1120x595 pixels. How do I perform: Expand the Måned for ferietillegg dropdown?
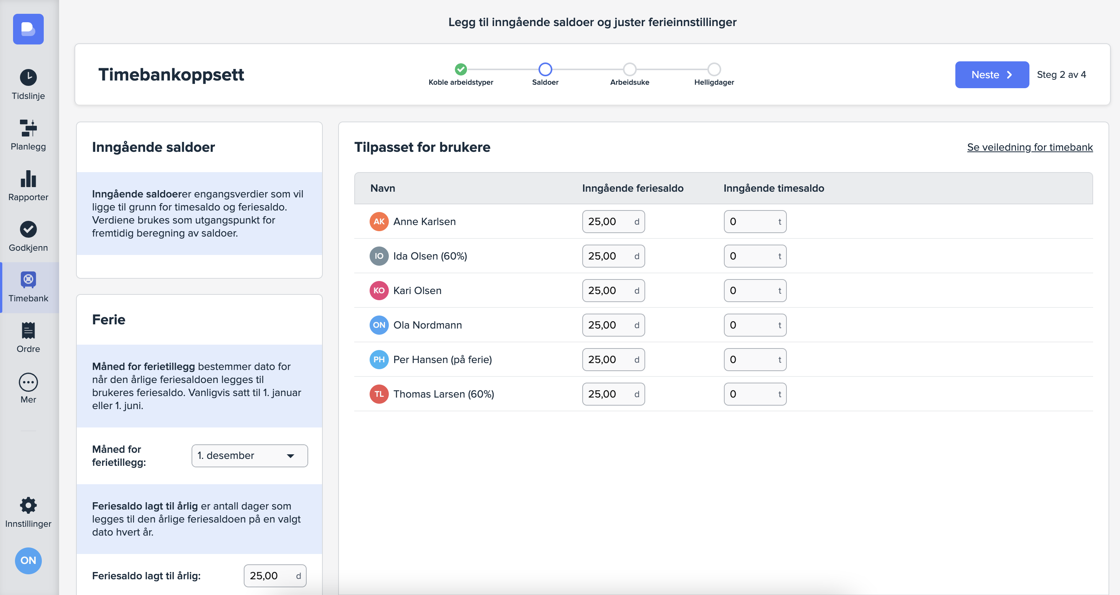249,455
